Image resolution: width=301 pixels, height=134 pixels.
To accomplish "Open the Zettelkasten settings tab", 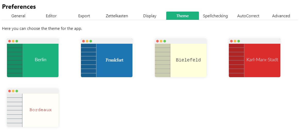I will [x=117, y=16].
